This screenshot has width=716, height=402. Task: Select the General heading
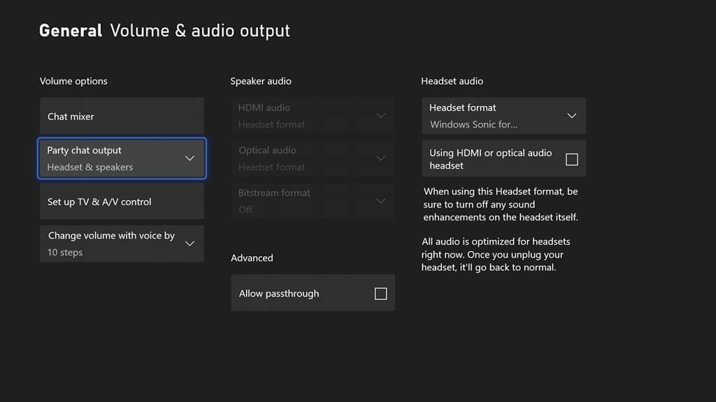[x=70, y=30]
